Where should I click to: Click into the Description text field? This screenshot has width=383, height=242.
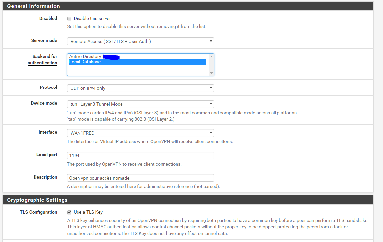click(x=140, y=178)
